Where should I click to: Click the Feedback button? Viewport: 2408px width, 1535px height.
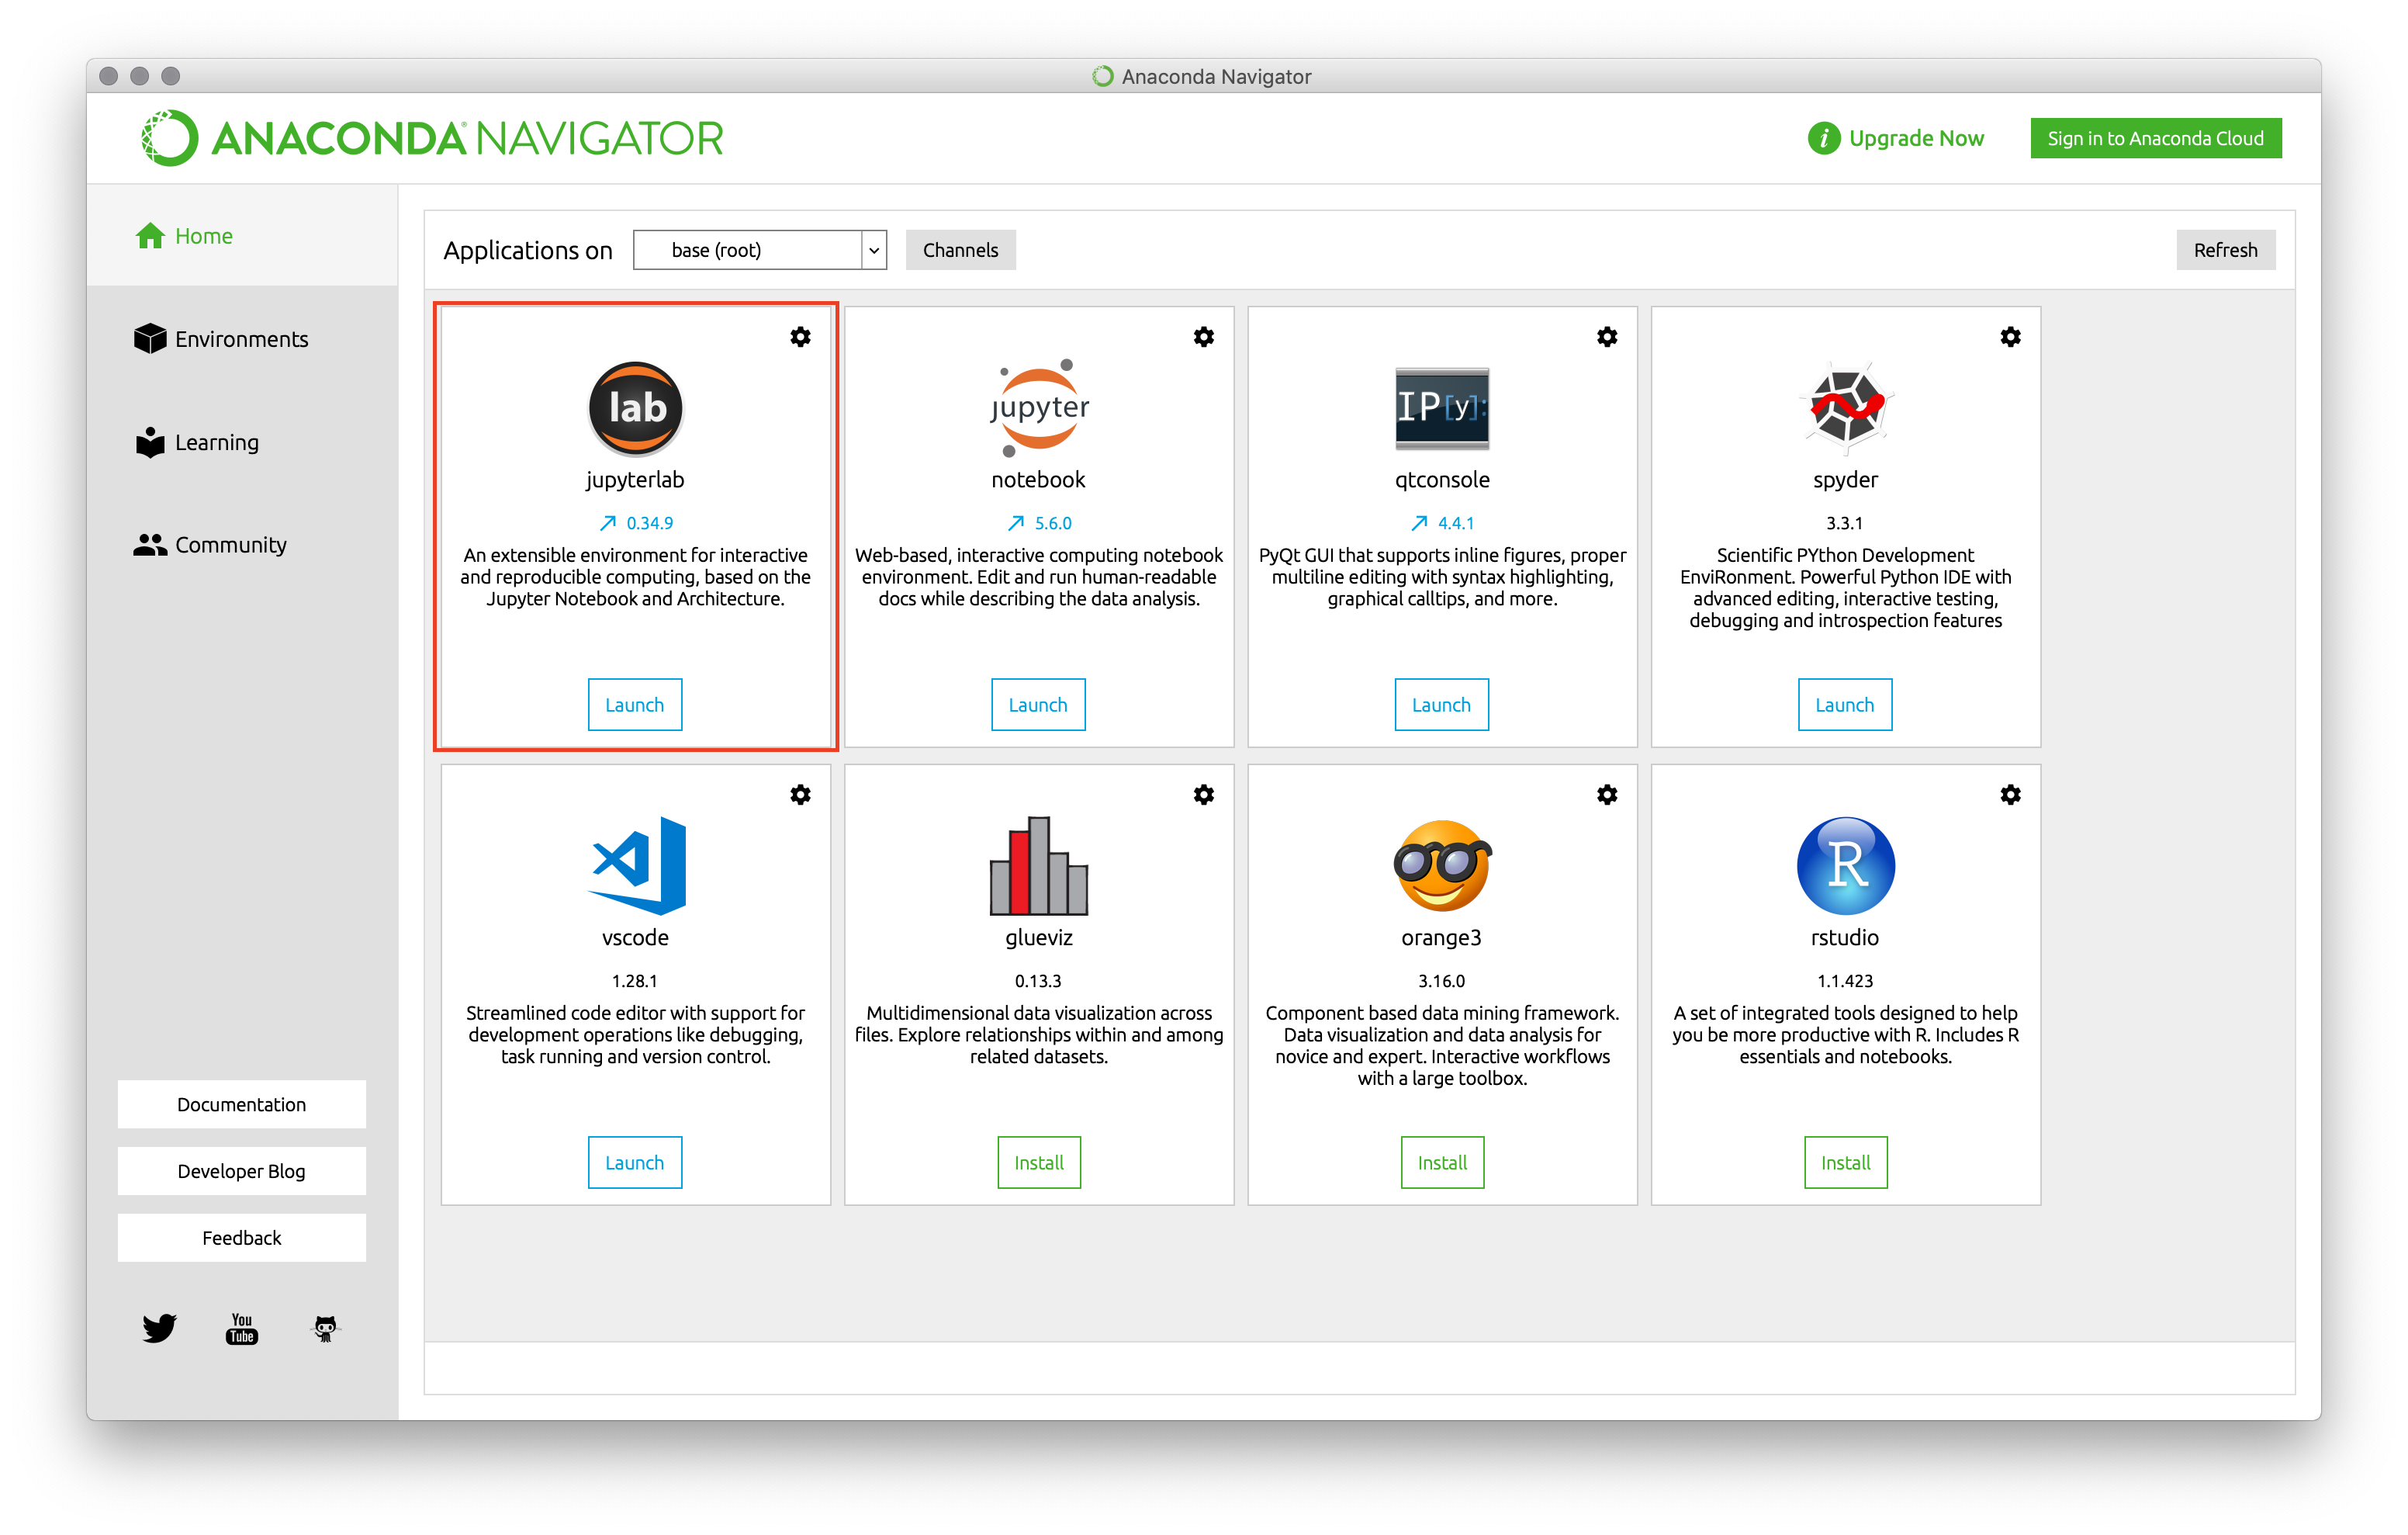242,1238
